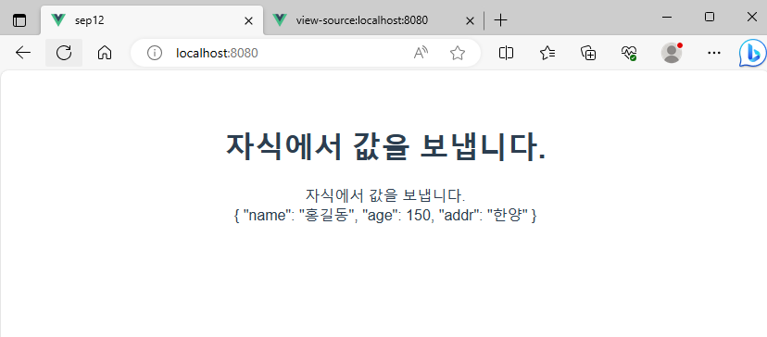Open Collections panel

coord(588,53)
